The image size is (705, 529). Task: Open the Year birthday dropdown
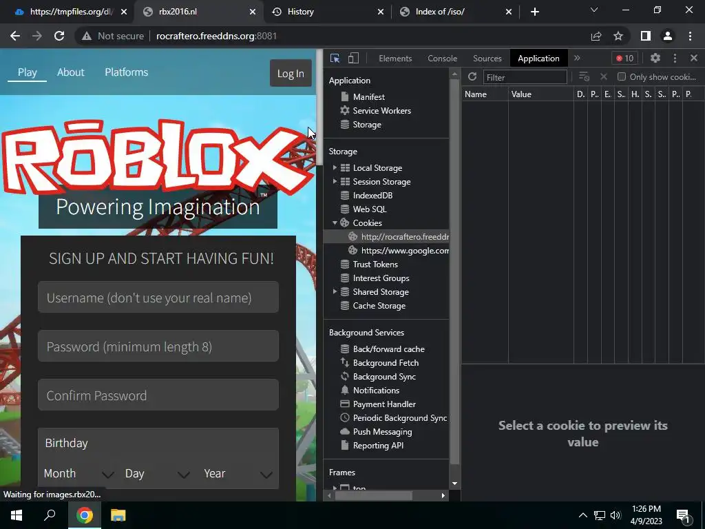pos(238,474)
